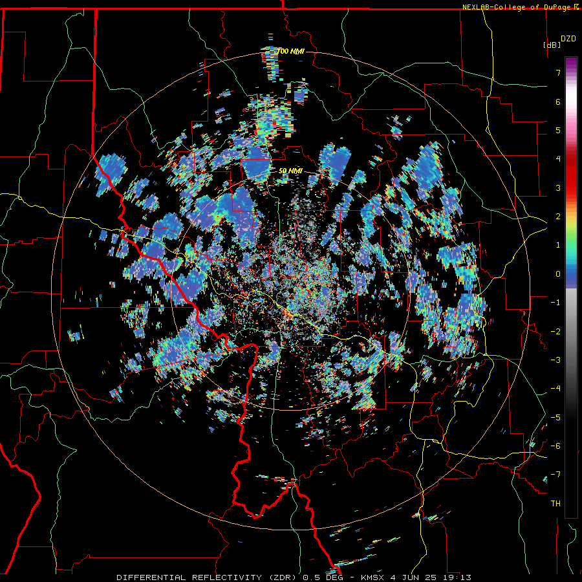Click the 0.5 DEG elevation text
The height and width of the screenshot is (582, 582).
point(323,577)
